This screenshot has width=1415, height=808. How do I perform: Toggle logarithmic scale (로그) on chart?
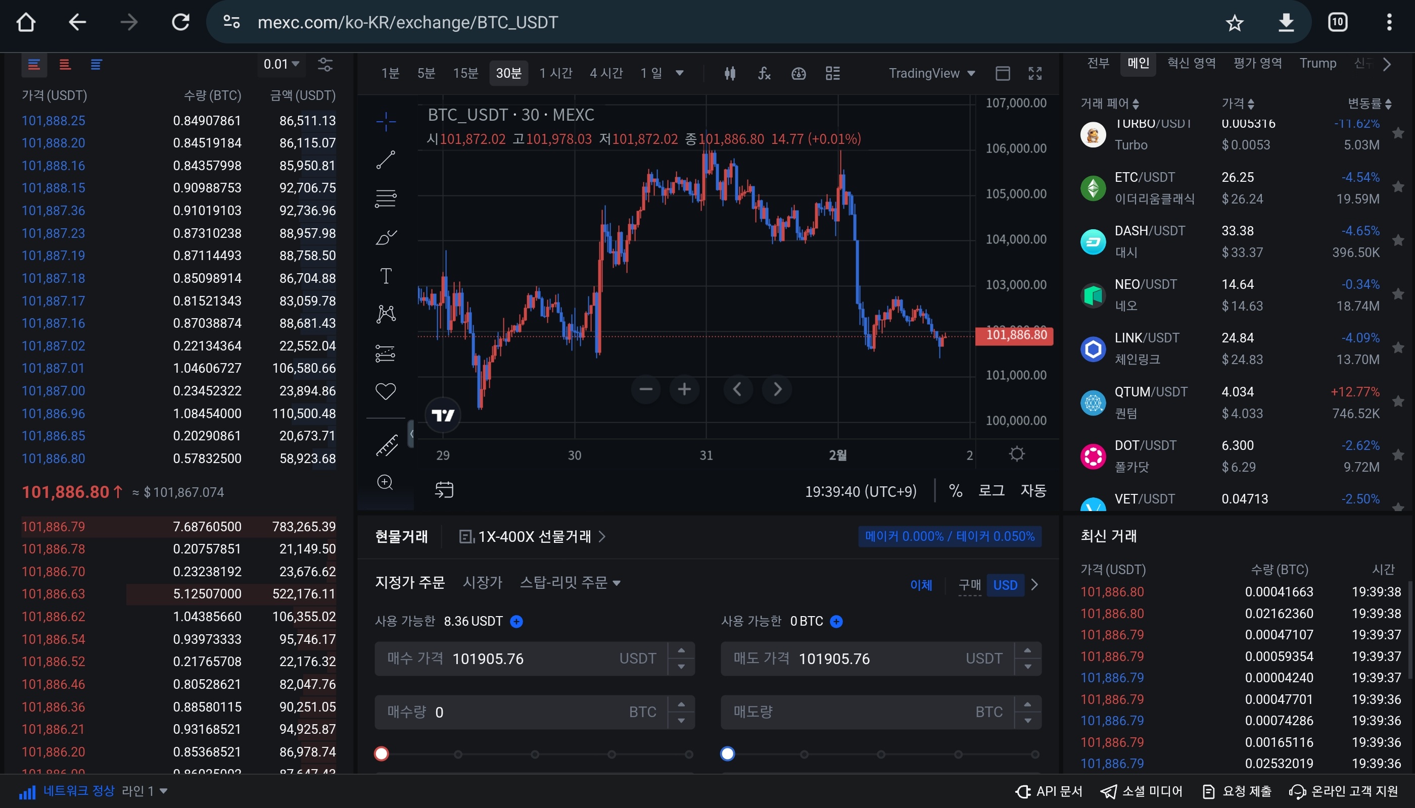tap(992, 490)
